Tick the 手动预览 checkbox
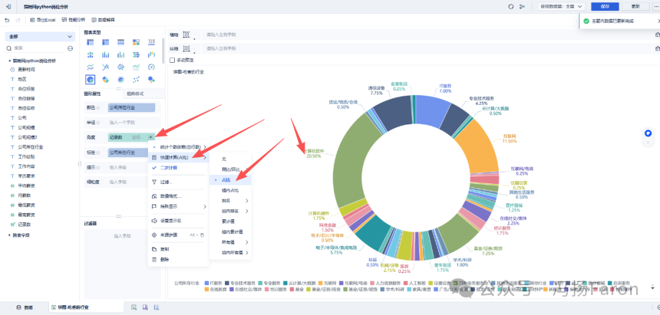The width and height of the screenshot is (660, 315). (x=172, y=60)
